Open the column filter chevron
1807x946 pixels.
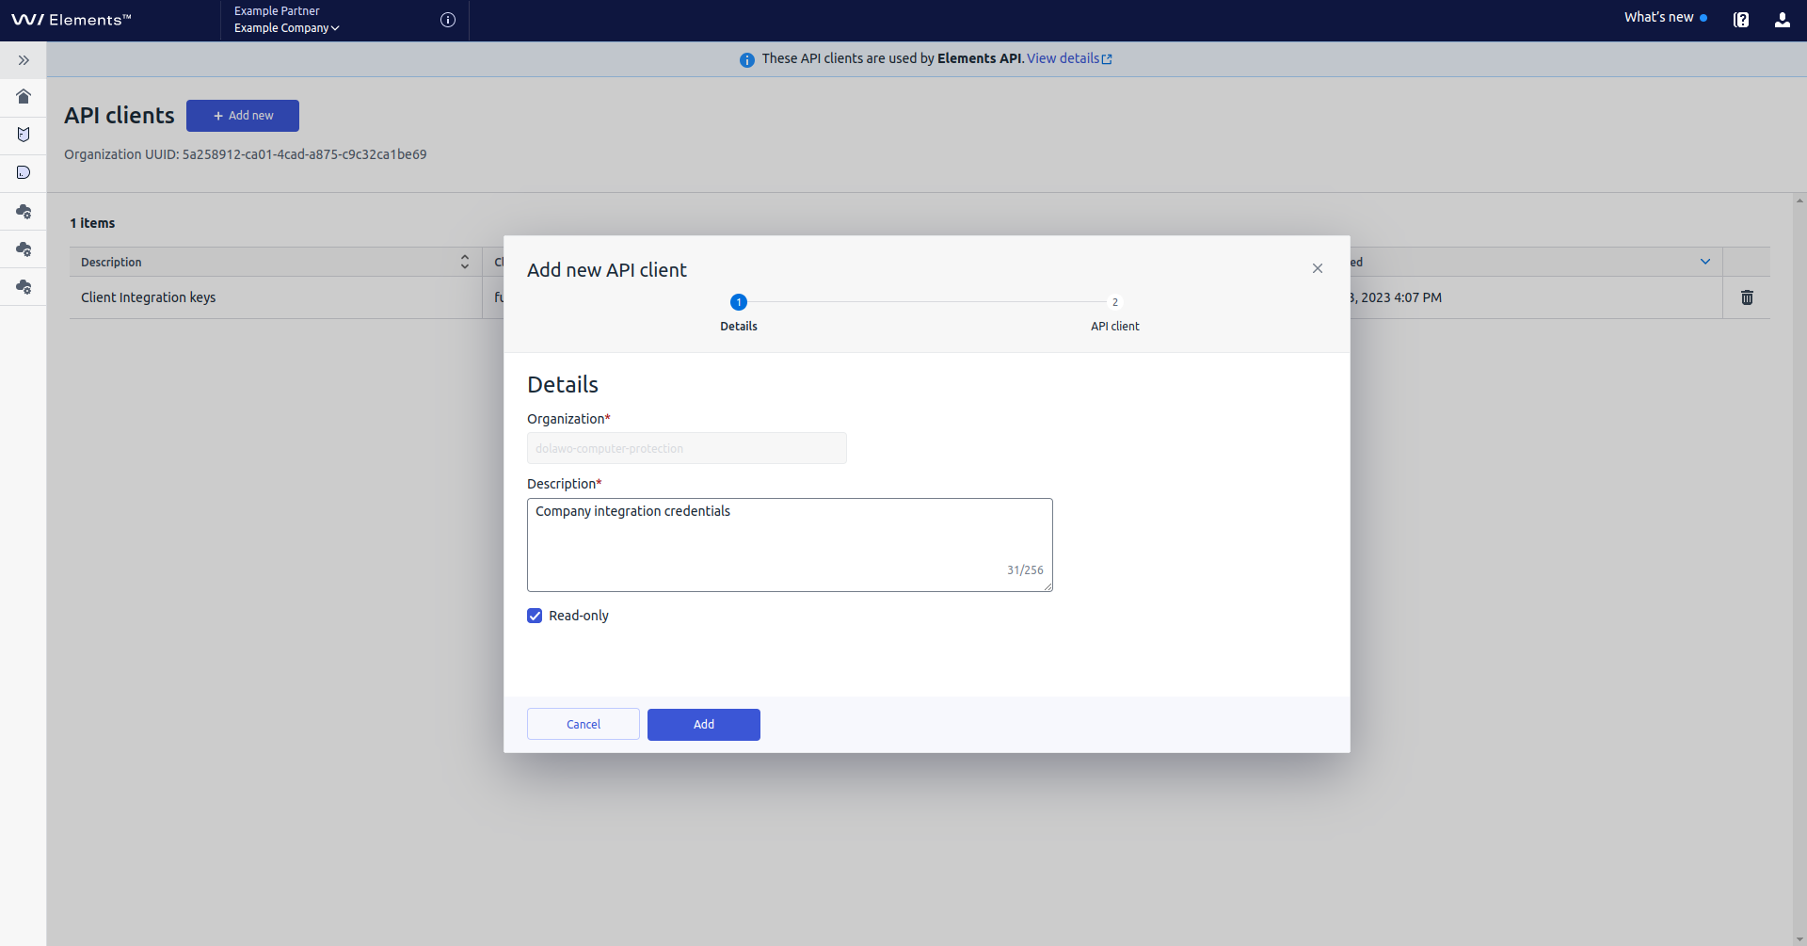(x=1705, y=262)
